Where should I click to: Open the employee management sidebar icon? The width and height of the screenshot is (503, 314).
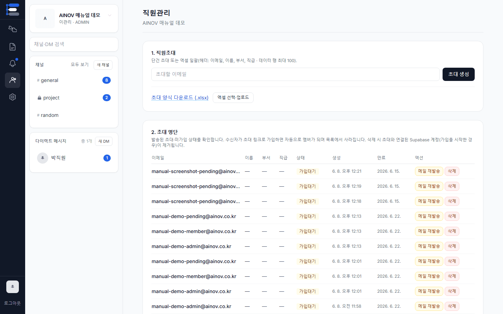(x=13, y=80)
